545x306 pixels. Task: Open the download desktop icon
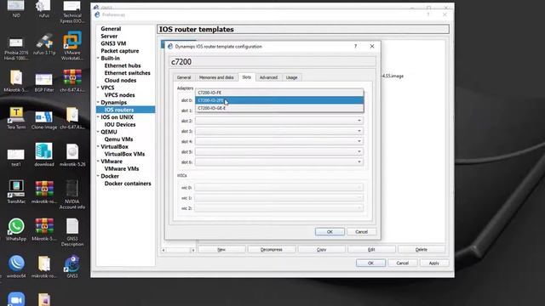(x=44, y=155)
